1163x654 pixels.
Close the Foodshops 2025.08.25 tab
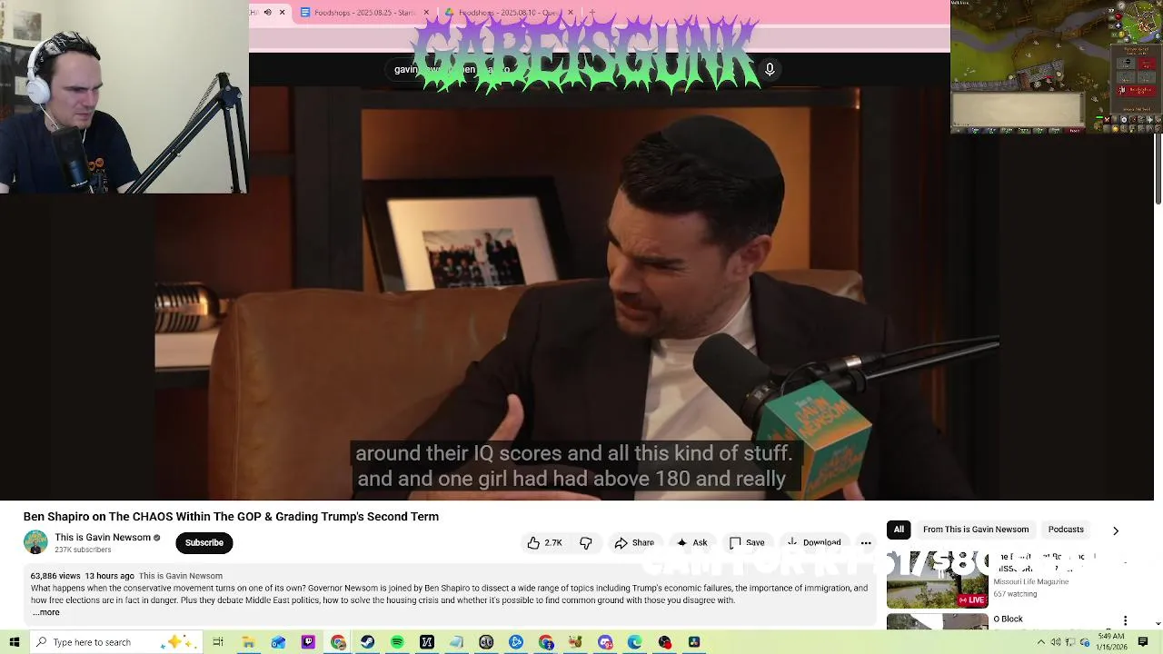pos(426,12)
